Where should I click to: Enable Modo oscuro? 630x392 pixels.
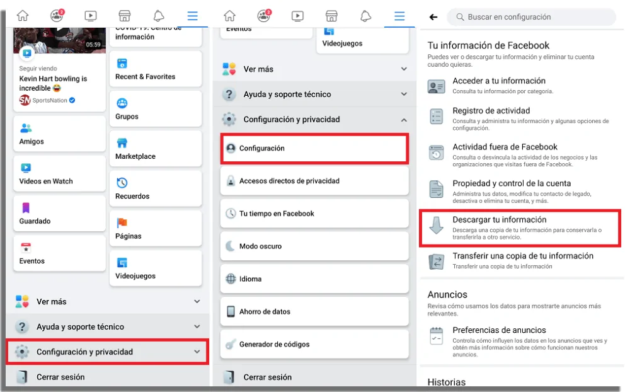[x=314, y=246]
